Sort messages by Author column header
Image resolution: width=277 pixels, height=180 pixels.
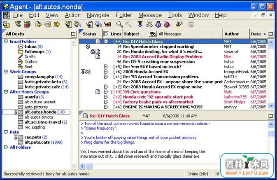pyautogui.click(x=236, y=34)
